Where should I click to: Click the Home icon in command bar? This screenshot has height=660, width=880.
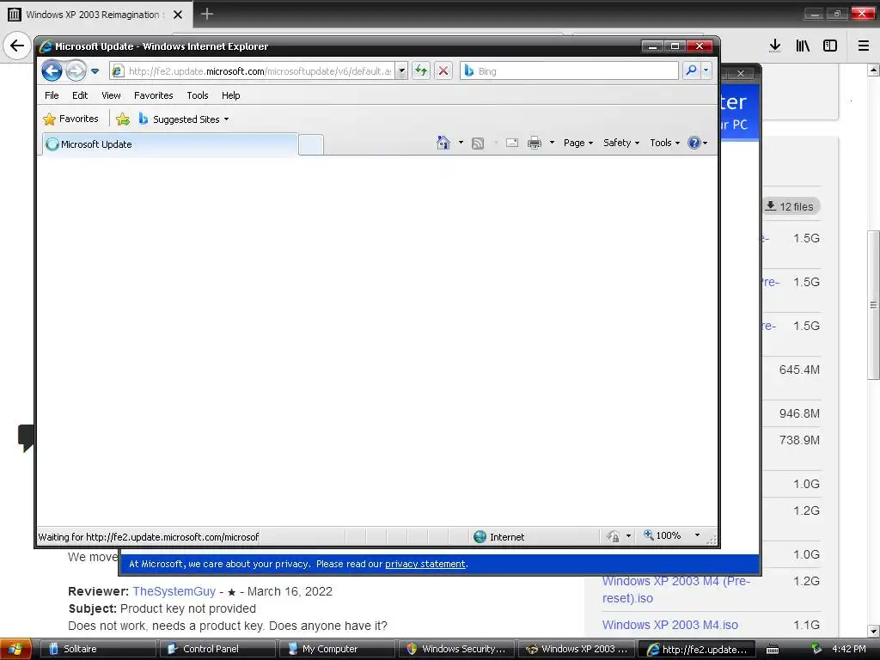[x=443, y=143]
